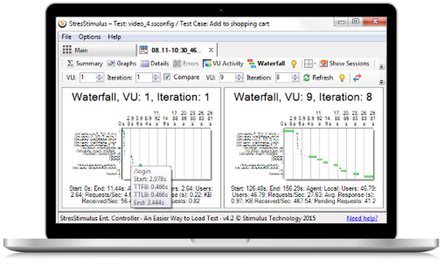Click the lightbulb tip icon beside Waterfall
Image resolution: width=444 pixels, height=264 pixels.
click(293, 64)
